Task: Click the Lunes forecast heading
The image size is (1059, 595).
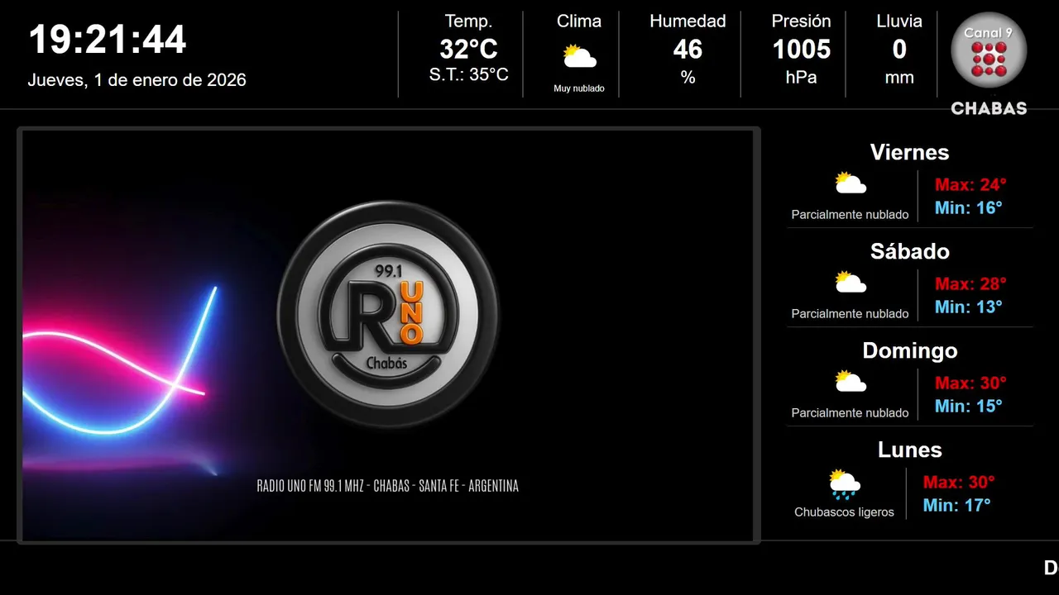Action: pyautogui.click(x=909, y=450)
